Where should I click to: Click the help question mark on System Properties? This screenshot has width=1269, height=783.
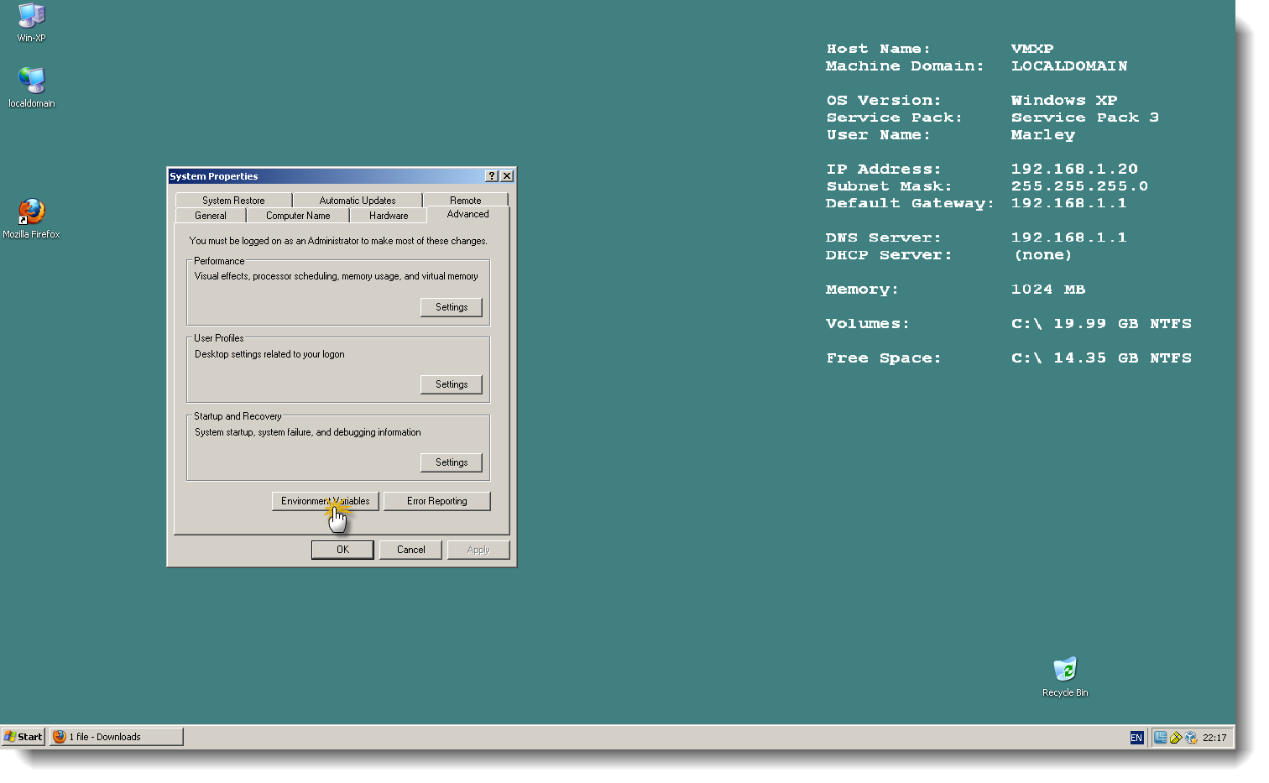click(491, 176)
